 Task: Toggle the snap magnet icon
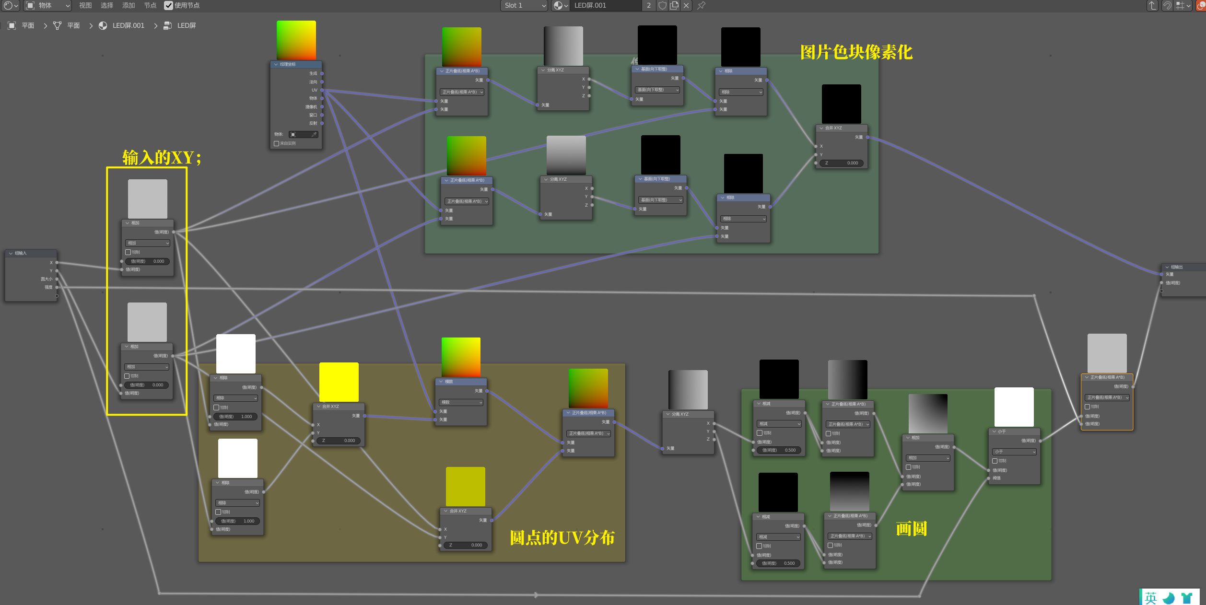[x=1167, y=5]
